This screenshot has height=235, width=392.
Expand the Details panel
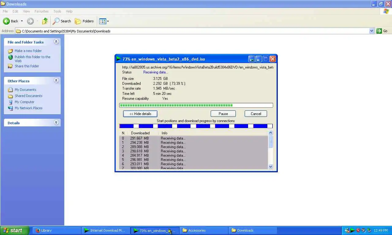[x=56, y=122]
